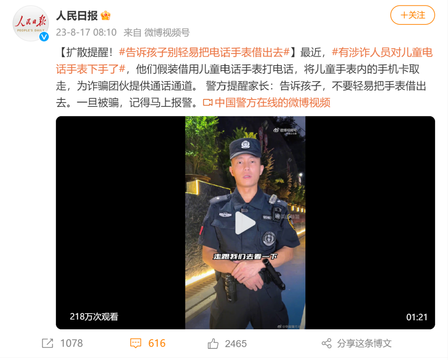Play the video using center play button
The width and height of the screenshot is (448, 360).
pos(245,223)
